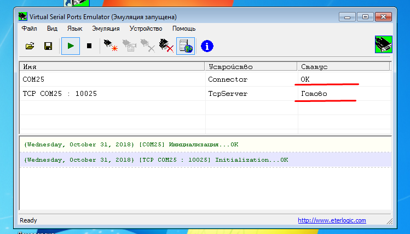Click the greyed delete device icon

(148, 45)
